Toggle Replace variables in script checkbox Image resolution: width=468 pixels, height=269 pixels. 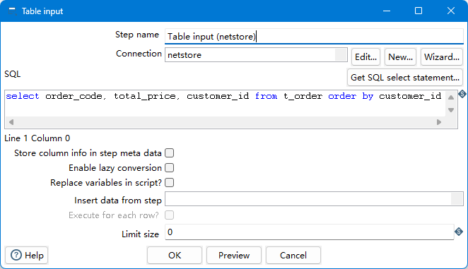(x=169, y=183)
